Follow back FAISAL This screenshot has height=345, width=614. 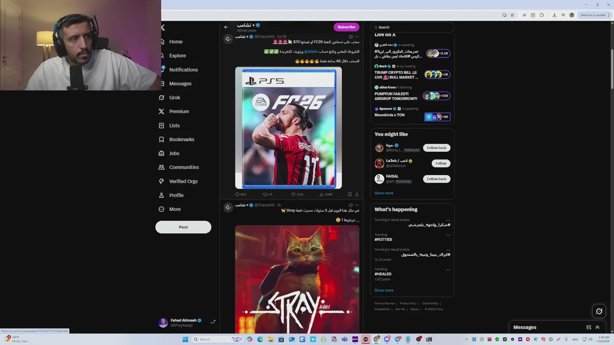point(437,179)
